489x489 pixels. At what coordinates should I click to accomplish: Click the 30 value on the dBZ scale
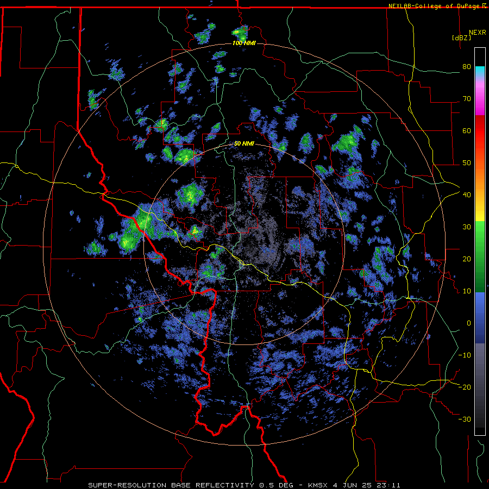click(x=467, y=227)
